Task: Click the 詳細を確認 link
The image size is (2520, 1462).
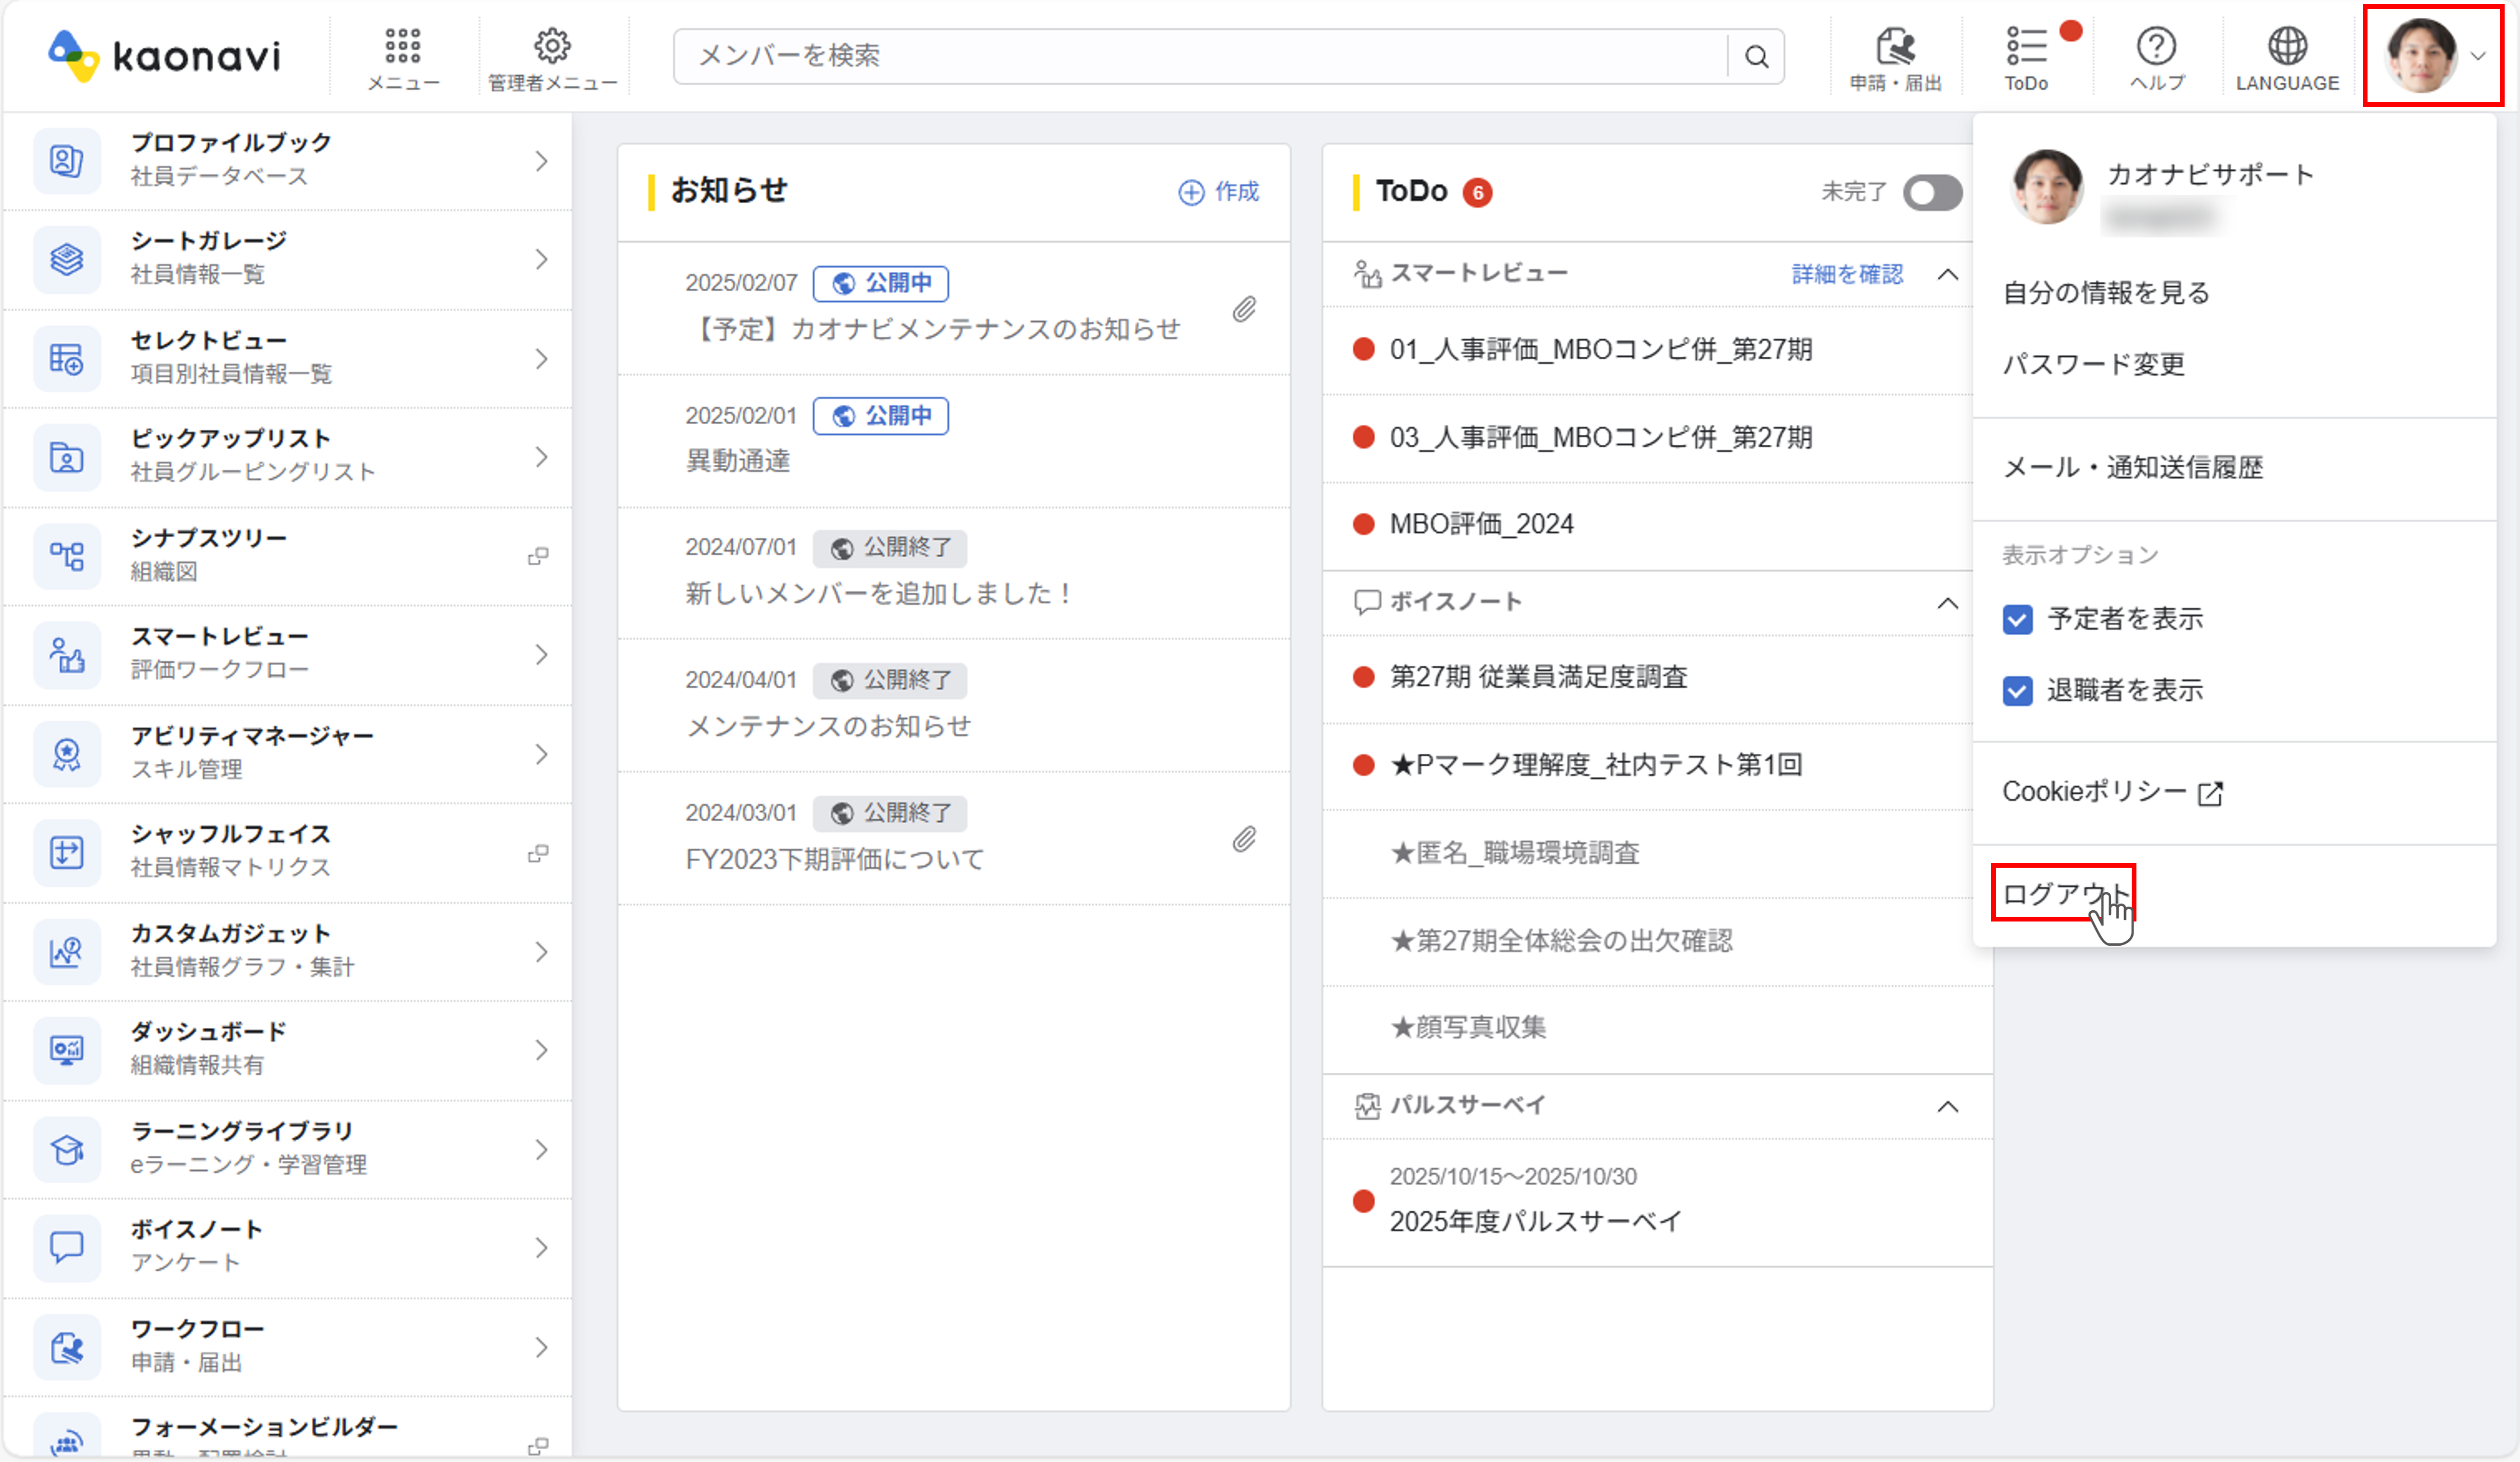Action: (1846, 275)
